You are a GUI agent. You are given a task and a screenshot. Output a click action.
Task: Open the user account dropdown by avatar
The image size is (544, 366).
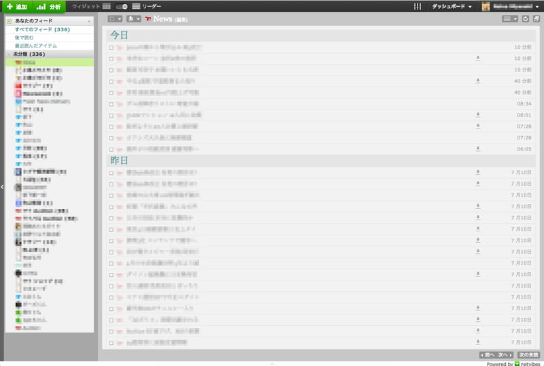510,6
